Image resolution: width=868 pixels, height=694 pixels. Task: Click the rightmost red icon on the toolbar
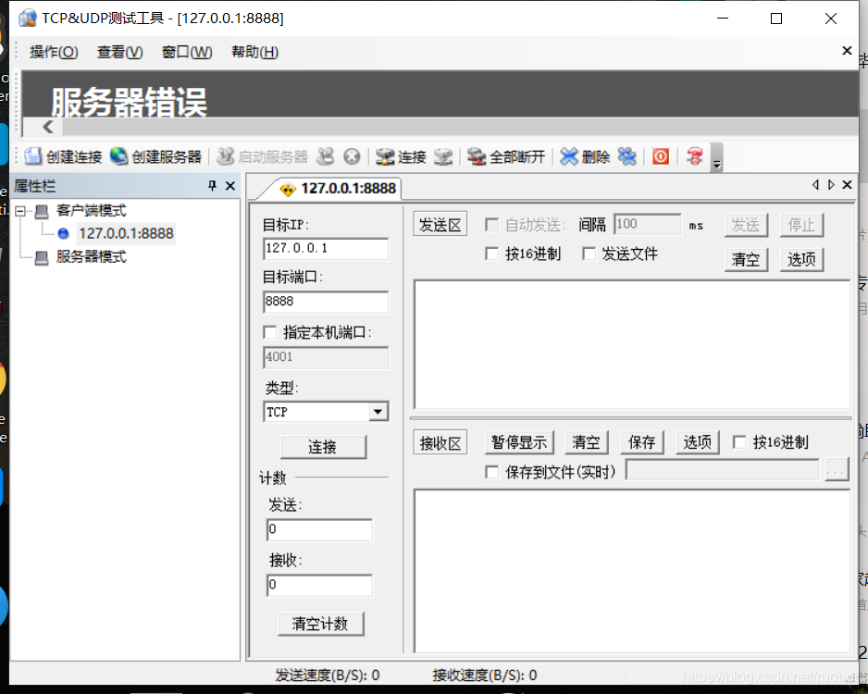coord(693,156)
